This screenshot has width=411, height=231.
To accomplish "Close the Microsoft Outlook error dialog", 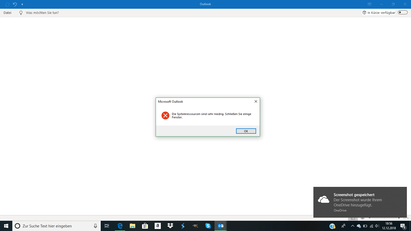I will pos(256,101).
